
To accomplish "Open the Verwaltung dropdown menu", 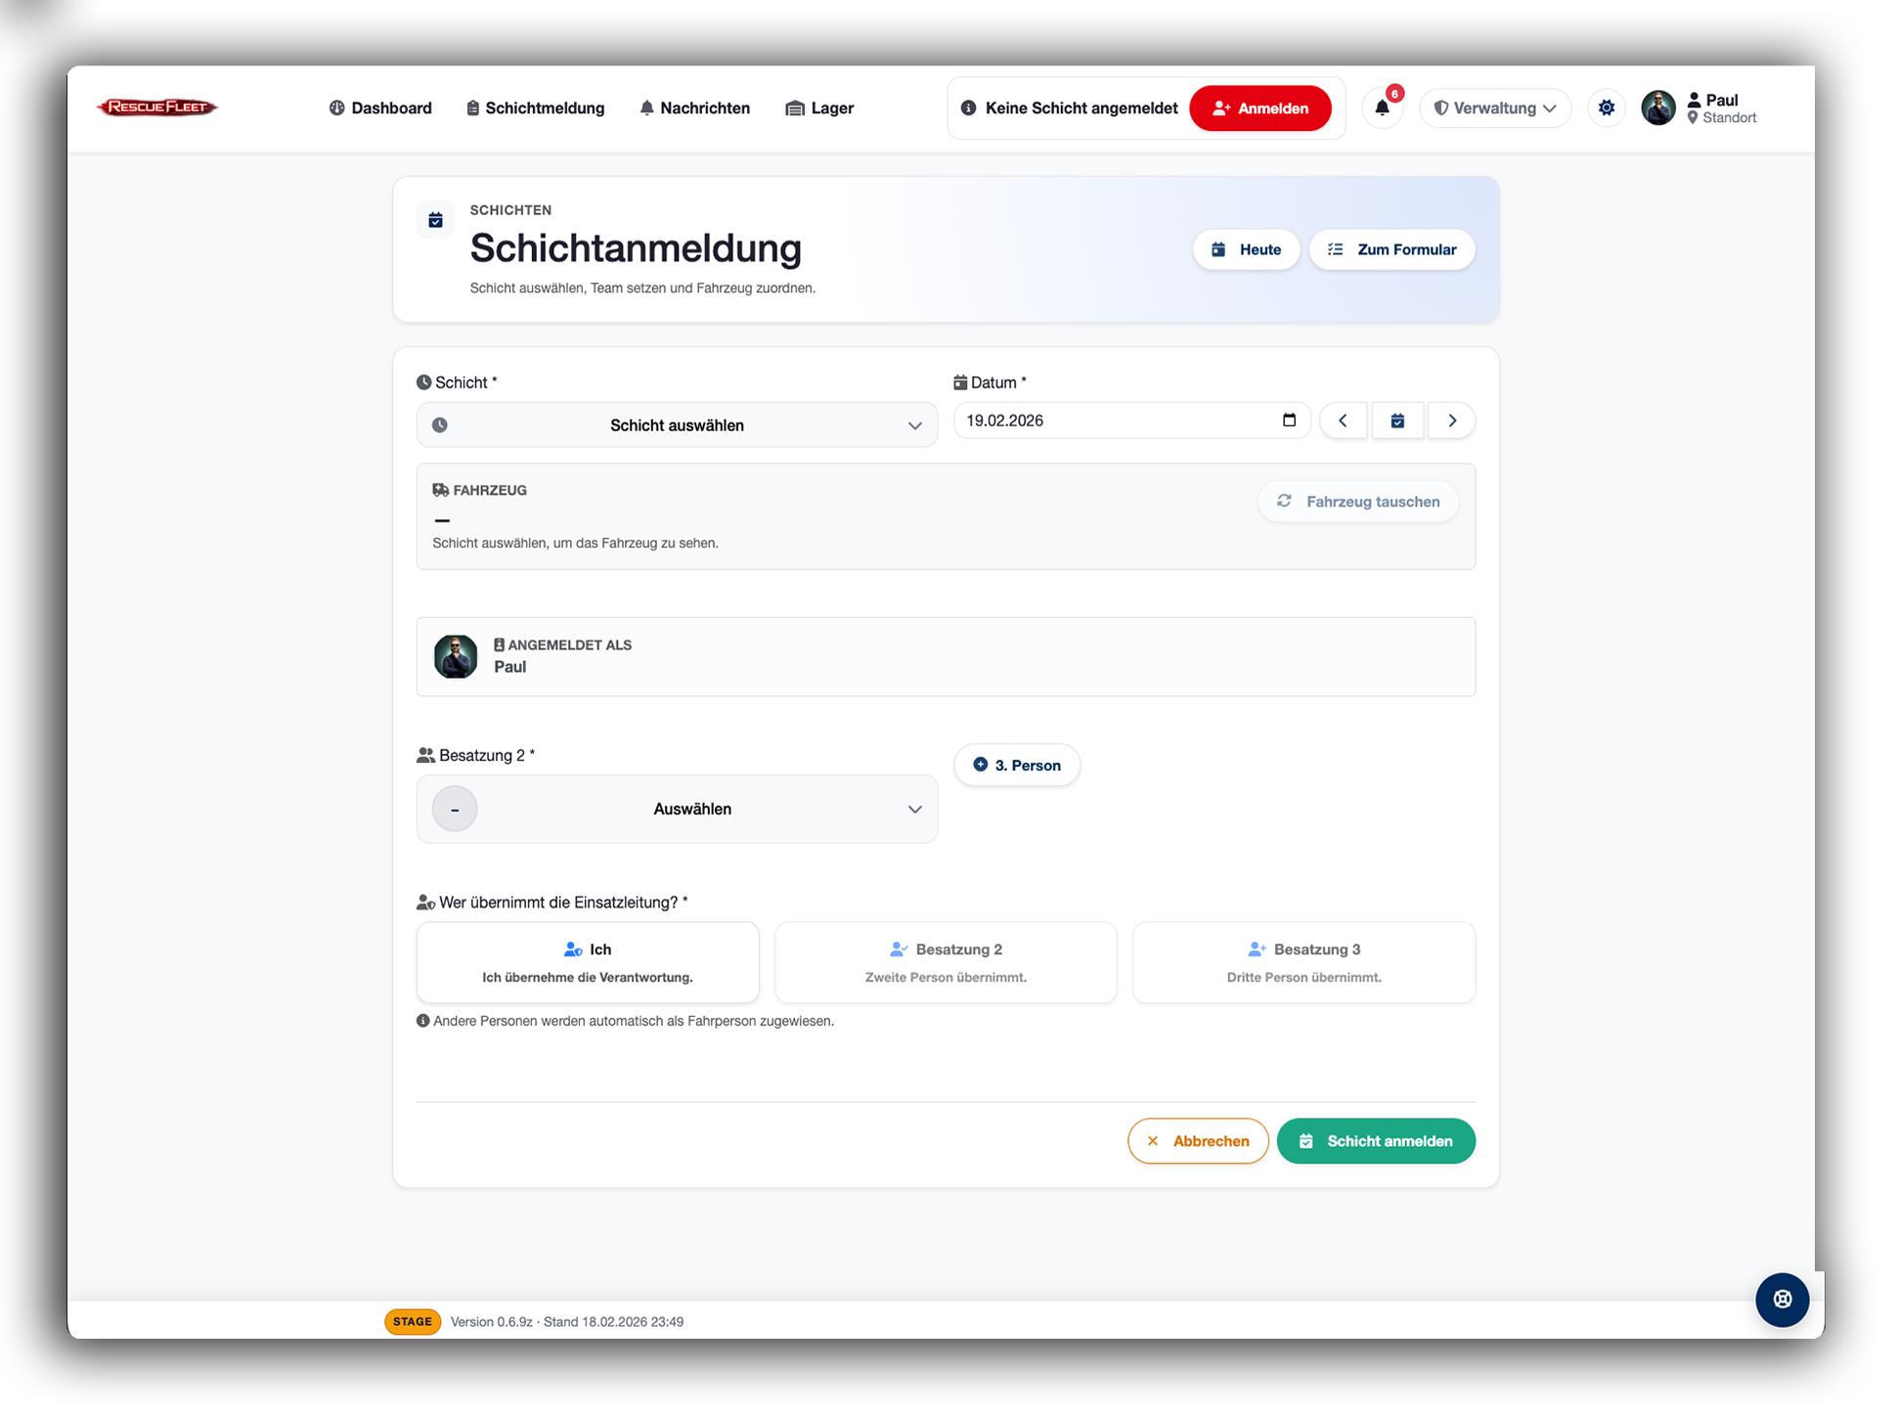I will 1494,108.
